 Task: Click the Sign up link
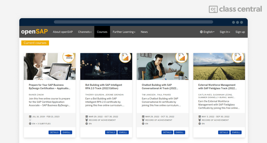[x=240, y=32]
